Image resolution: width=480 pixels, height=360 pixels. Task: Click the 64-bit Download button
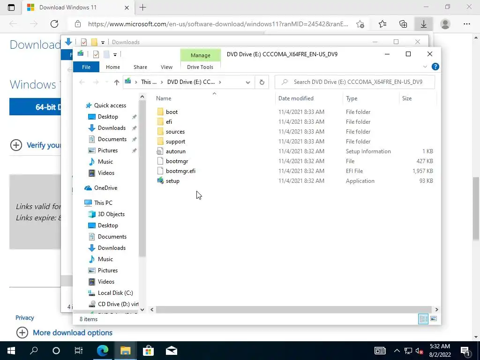(x=35, y=107)
